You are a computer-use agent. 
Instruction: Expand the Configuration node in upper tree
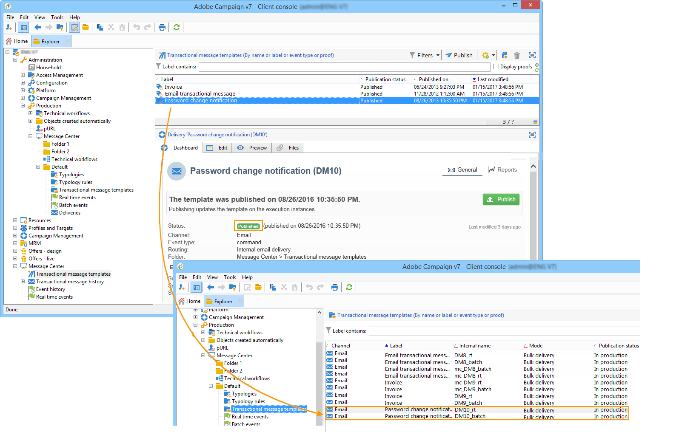23,83
